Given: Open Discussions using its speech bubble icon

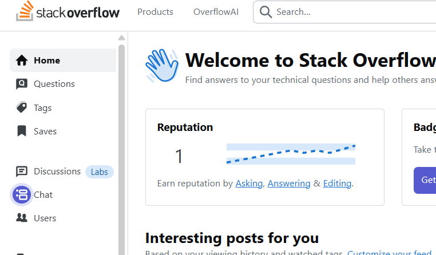Looking at the screenshot, I should (x=22, y=171).
